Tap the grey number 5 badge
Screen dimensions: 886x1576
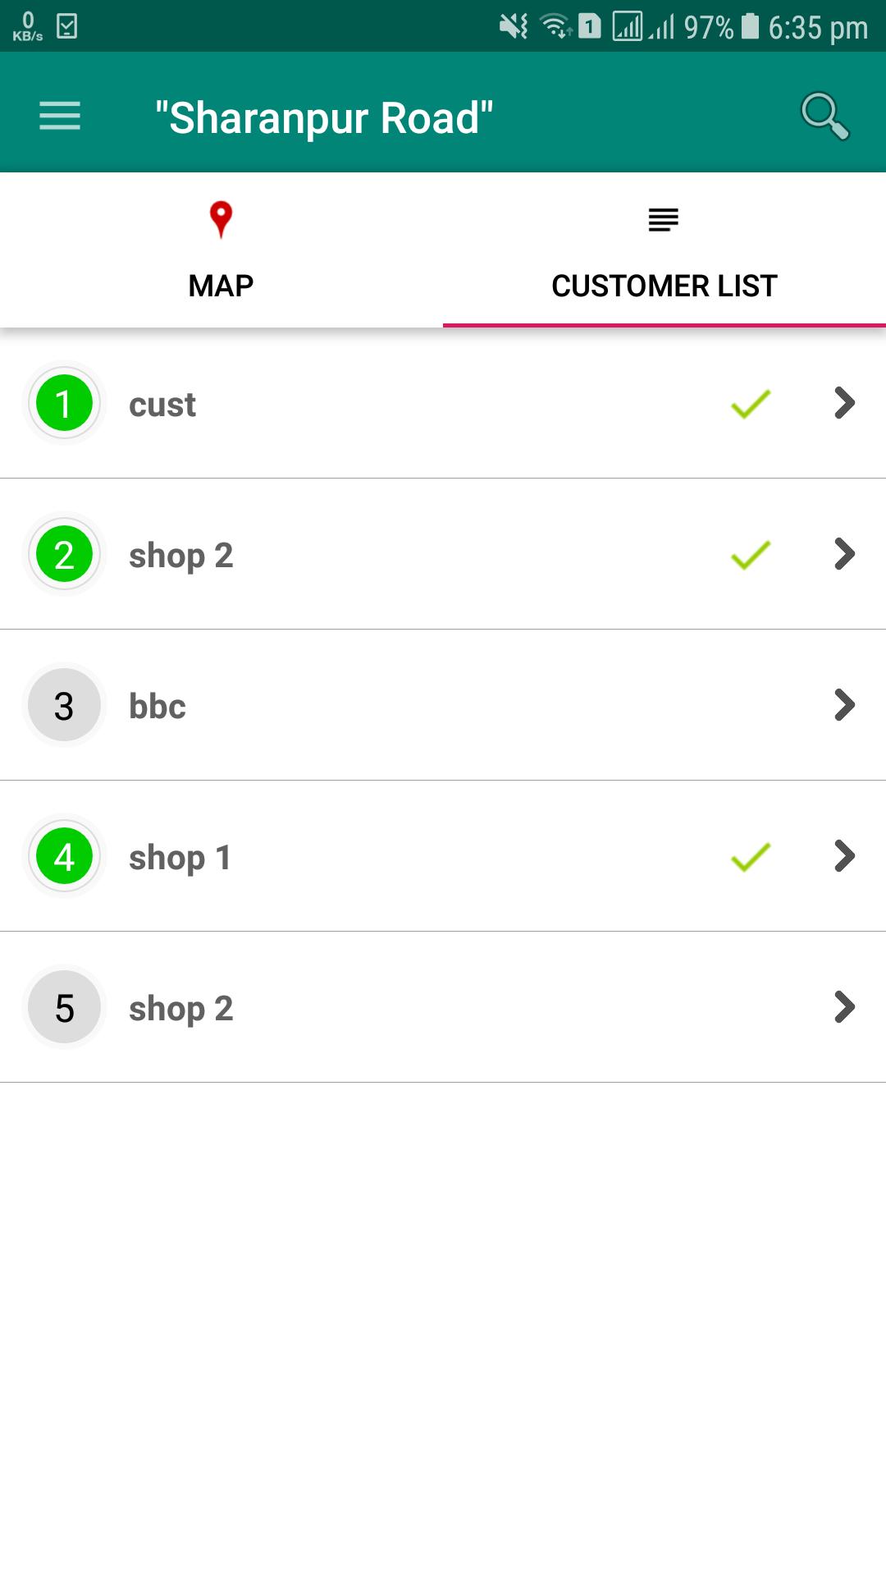coord(64,1007)
